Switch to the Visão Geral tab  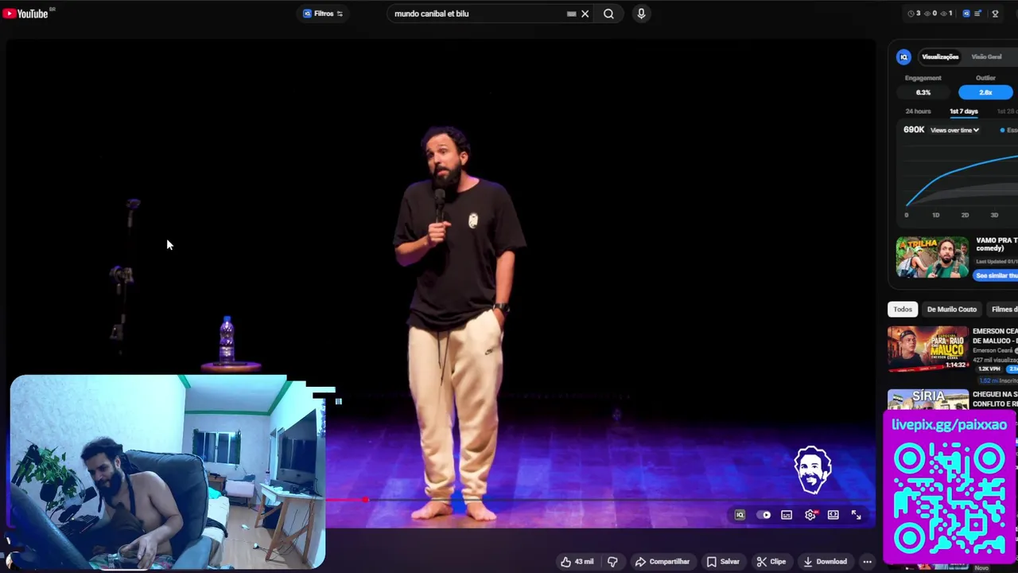(x=986, y=57)
